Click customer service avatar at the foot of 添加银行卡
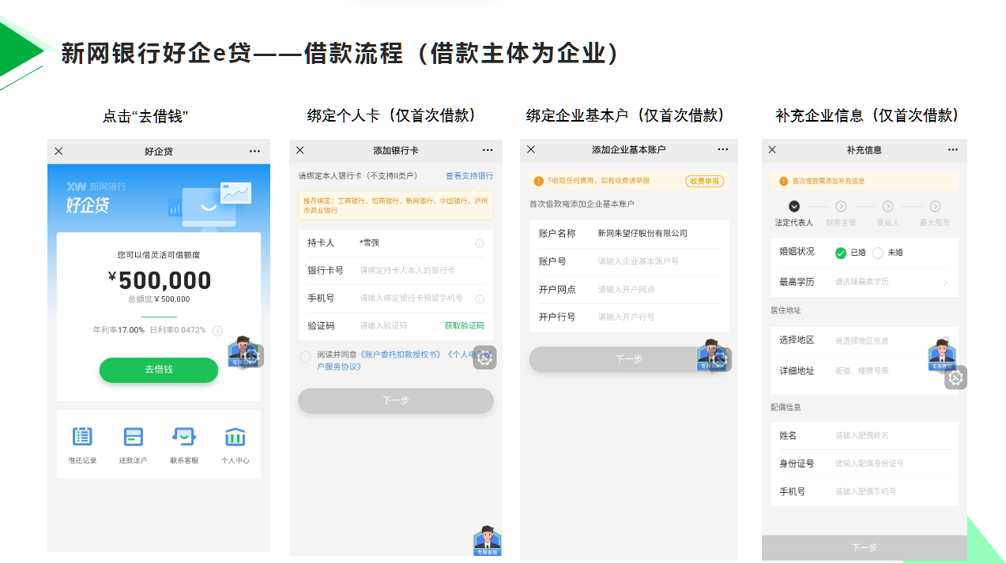Image resolution: width=1006 pixels, height=563 pixels. point(488,541)
